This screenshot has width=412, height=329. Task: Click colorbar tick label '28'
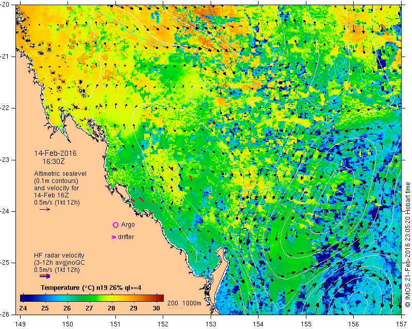[111, 308]
